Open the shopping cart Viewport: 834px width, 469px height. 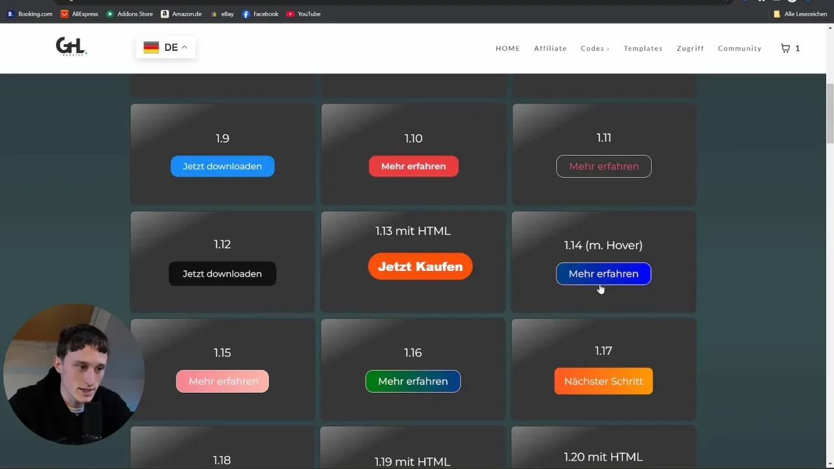pyautogui.click(x=790, y=48)
